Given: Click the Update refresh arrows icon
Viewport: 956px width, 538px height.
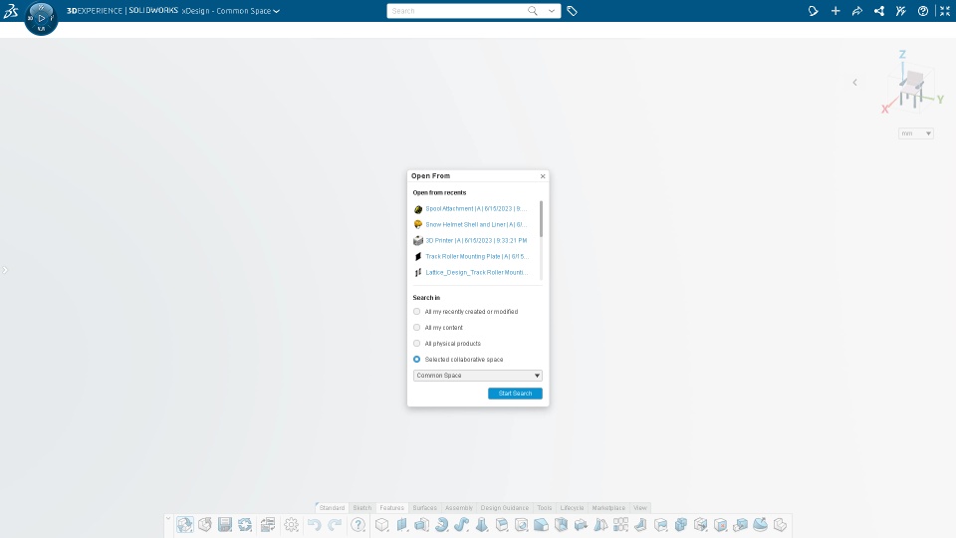Looking at the screenshot, I should tap(245, 525).
